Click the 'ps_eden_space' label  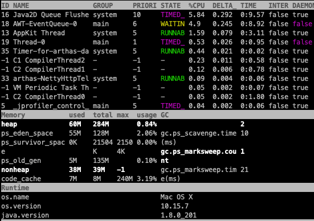pos(27,133)
